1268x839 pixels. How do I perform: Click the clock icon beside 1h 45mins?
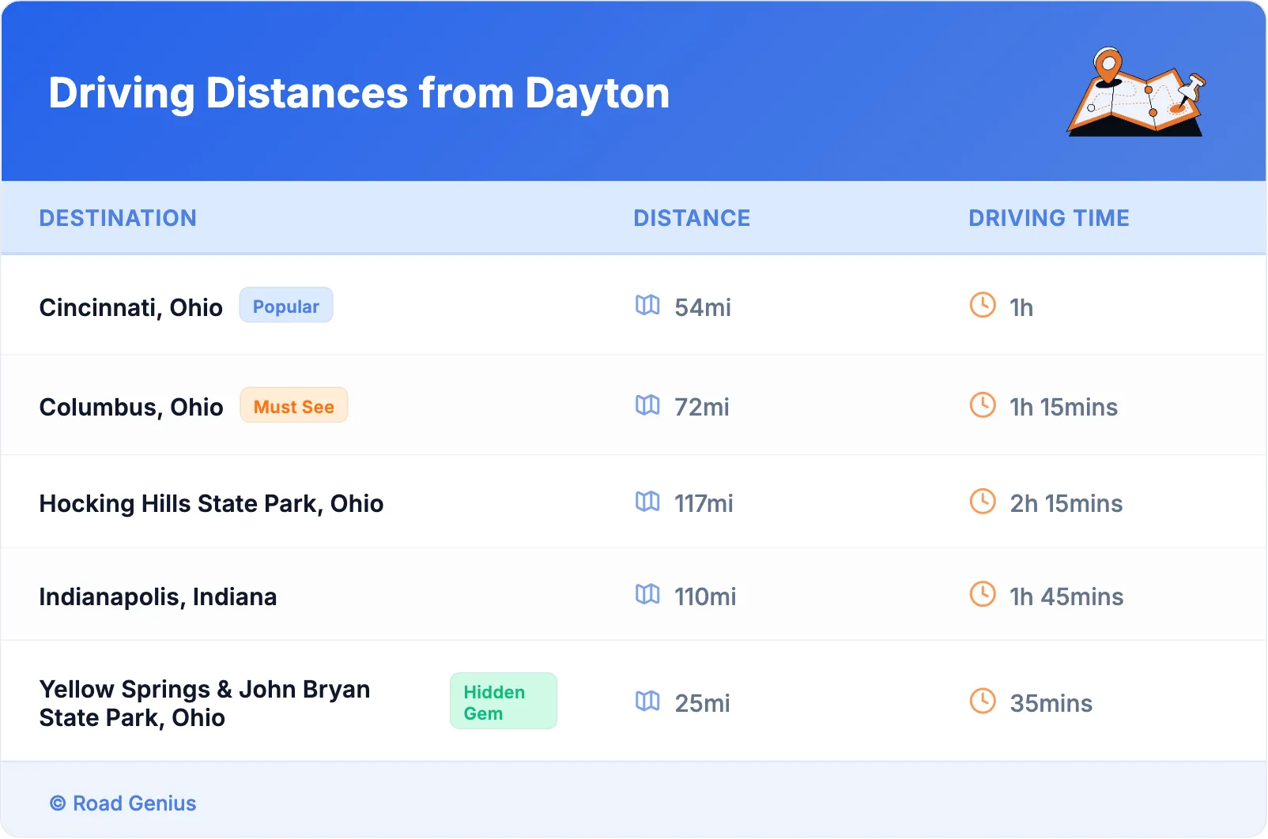coord(983,594)
